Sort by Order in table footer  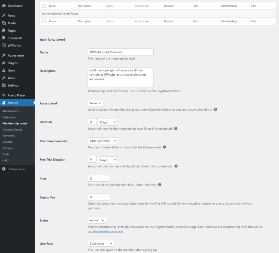[x=253, y=21]
